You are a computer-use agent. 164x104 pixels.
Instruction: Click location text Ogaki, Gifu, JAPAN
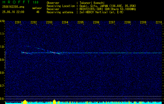point(94,6)
